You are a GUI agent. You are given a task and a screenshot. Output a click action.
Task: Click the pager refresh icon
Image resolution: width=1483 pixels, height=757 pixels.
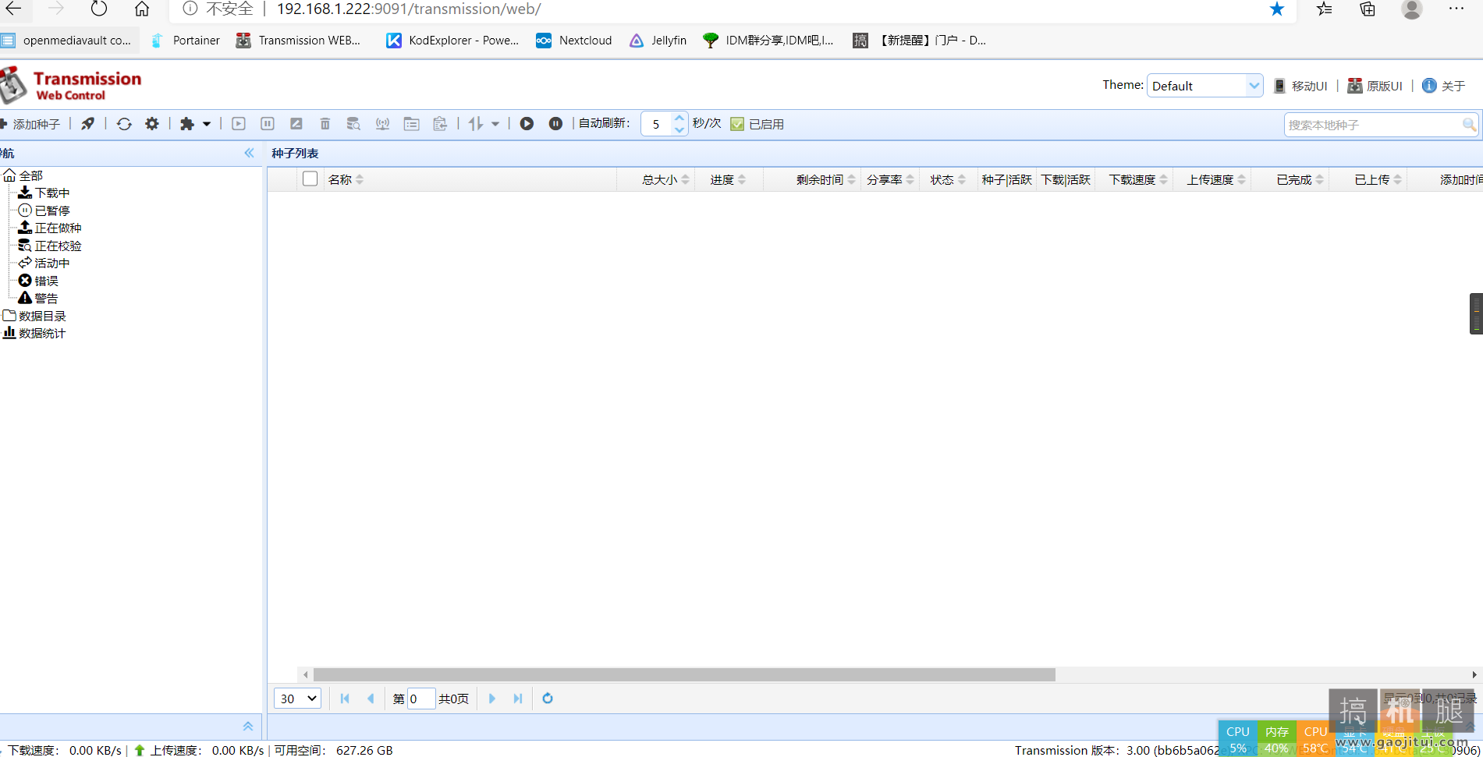548,699
